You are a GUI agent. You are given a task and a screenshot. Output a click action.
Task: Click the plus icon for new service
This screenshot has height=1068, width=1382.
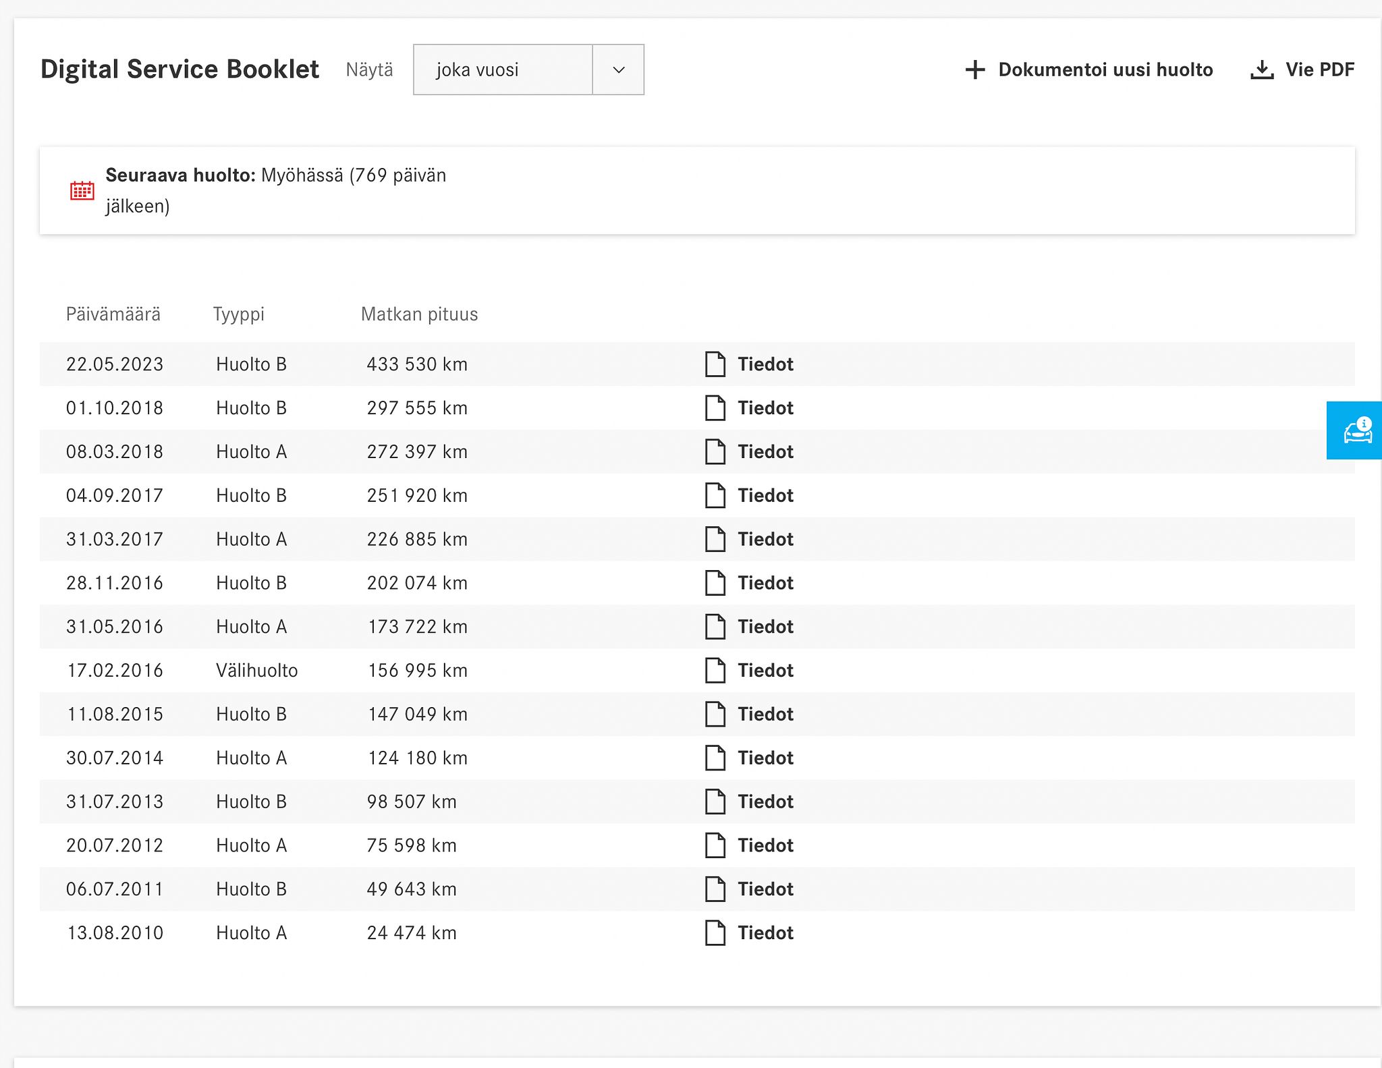[x=975, y=69]
